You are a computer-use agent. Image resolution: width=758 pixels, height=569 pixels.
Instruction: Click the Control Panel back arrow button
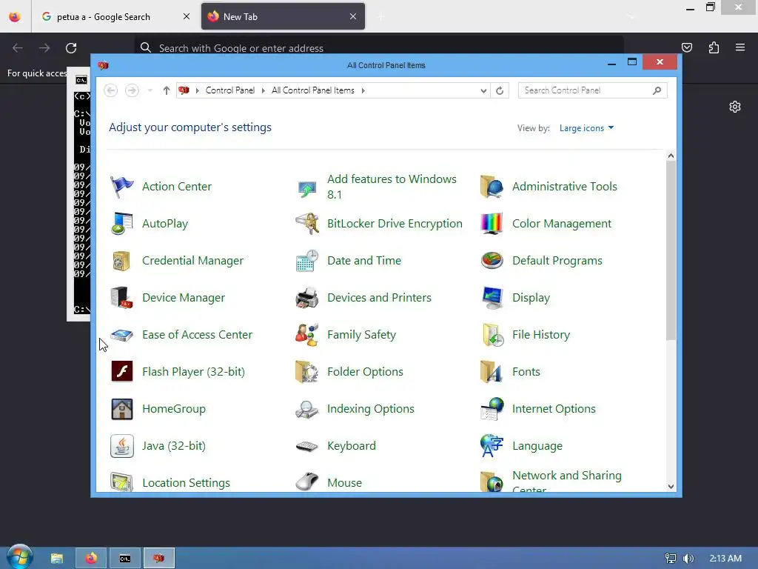coord(111,90)
